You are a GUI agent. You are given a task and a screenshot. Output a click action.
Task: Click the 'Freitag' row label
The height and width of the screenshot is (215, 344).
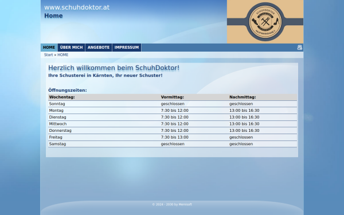(x=56, y=137)
